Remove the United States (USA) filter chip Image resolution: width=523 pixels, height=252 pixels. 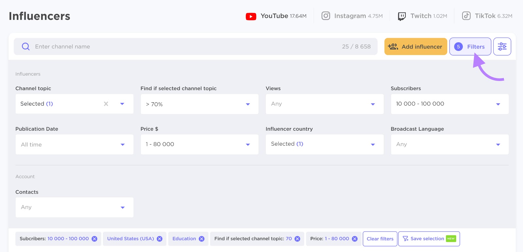[x=160, y=239]
